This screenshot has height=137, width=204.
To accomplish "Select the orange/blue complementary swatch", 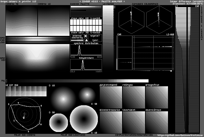I will point(157,97).
